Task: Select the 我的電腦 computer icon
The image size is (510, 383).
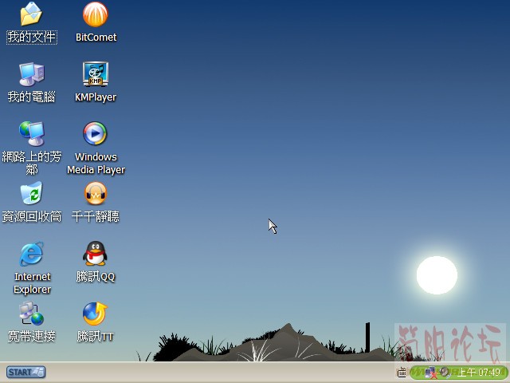Action: (x=32, y=74)
